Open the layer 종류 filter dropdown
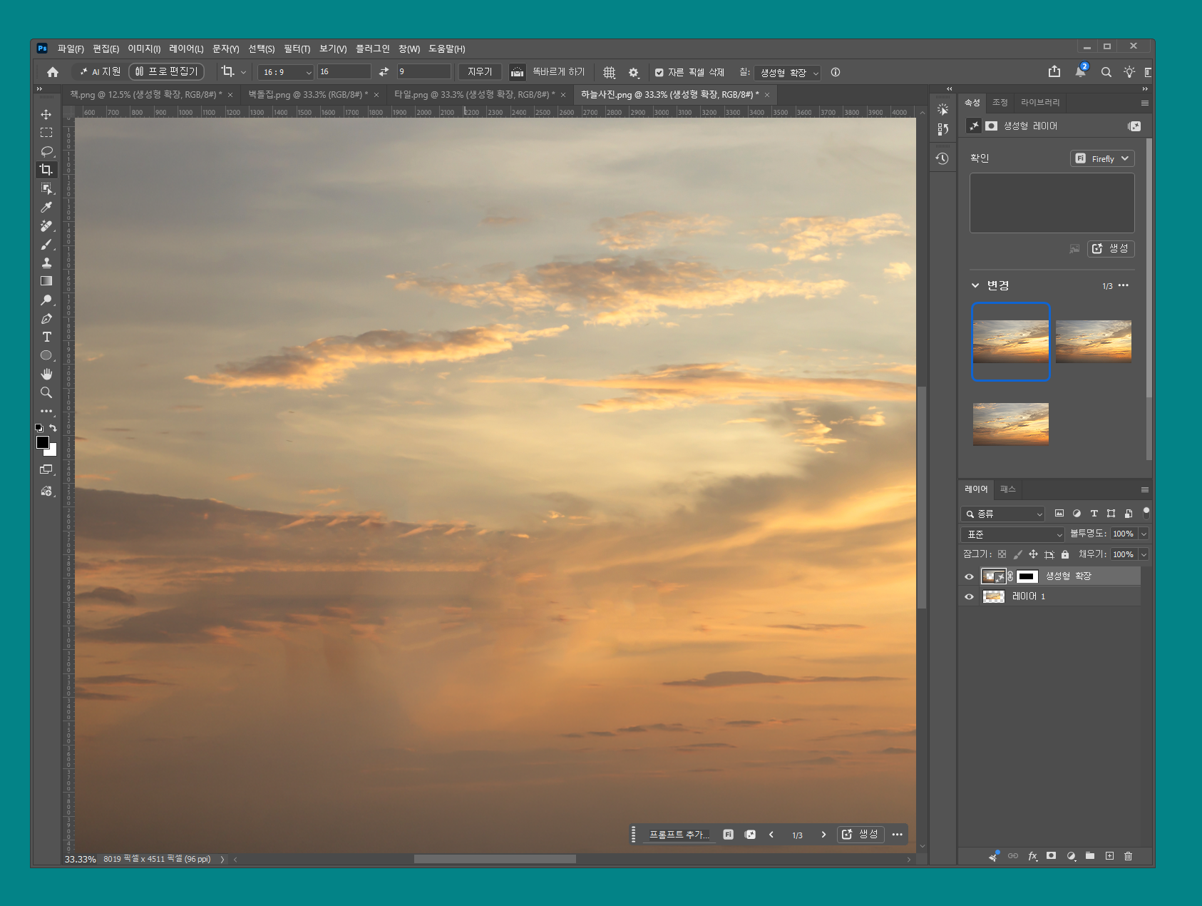1202x906 pixels. tap(1002, 514)
